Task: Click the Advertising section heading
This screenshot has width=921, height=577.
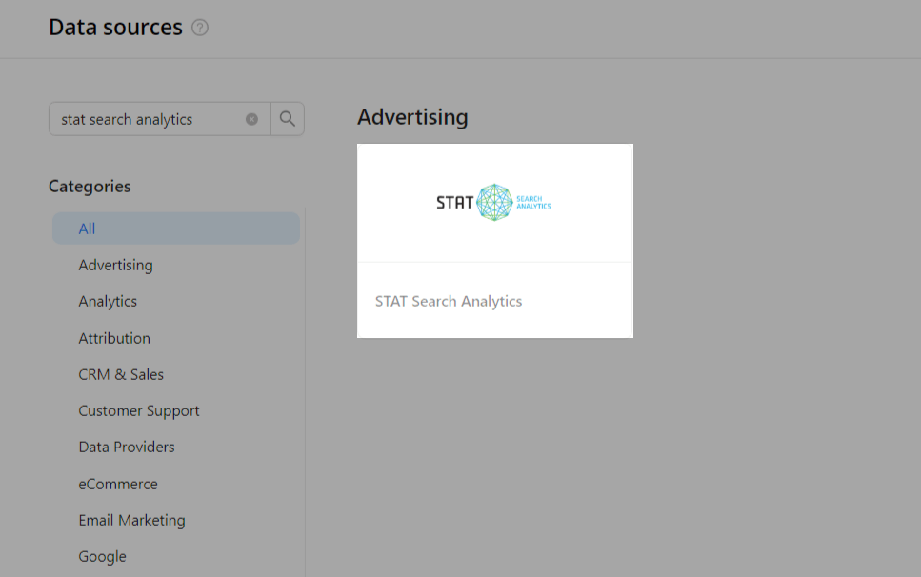Action: (x=412, y=116)
